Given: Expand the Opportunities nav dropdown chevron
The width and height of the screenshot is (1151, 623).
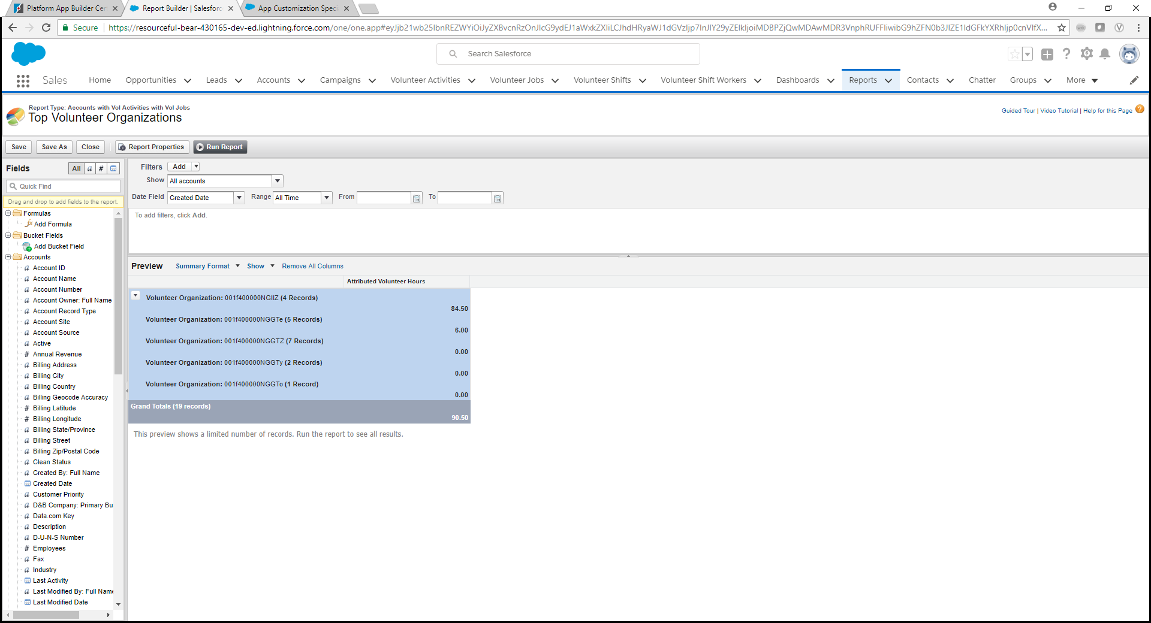Looking at the screenshot, I should (188, 81).
